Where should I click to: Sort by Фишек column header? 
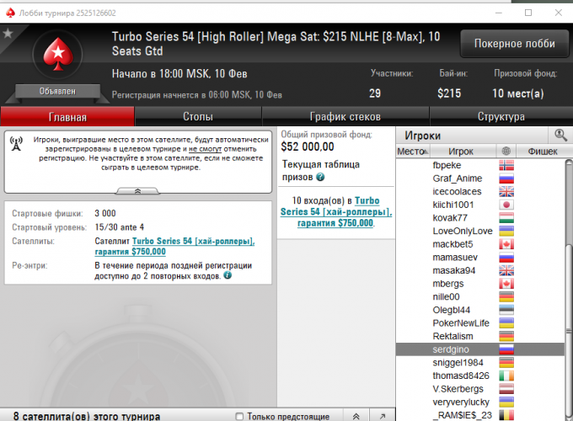pyautogui.click(x=543, y=152)
